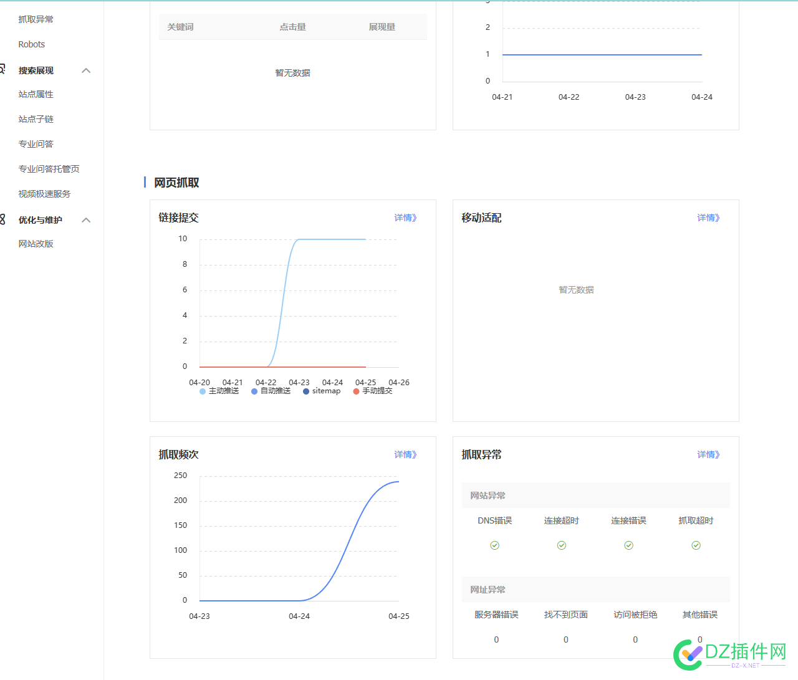Click the 优化与维护 section icon

2,219
